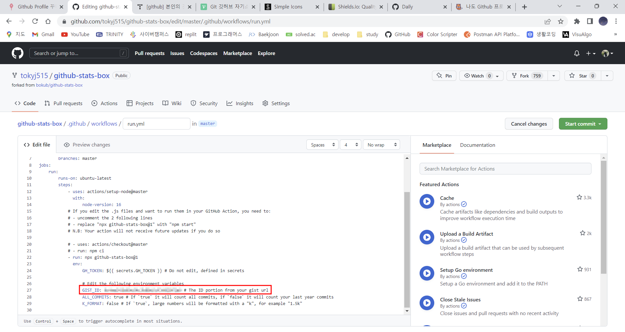
Task: Open Codespaces from the top navigation
Action: point(203,53)
